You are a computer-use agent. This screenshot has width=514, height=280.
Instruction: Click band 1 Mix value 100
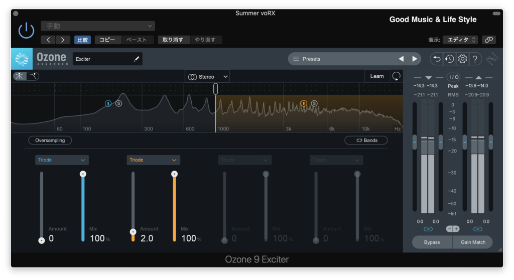[x=97, y=238]
